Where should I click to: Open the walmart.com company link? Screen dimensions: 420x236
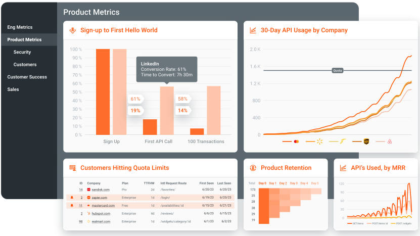101,222
